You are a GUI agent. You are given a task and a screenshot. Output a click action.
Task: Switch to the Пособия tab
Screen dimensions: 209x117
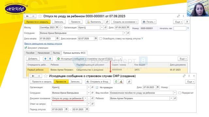pos(30,53)
